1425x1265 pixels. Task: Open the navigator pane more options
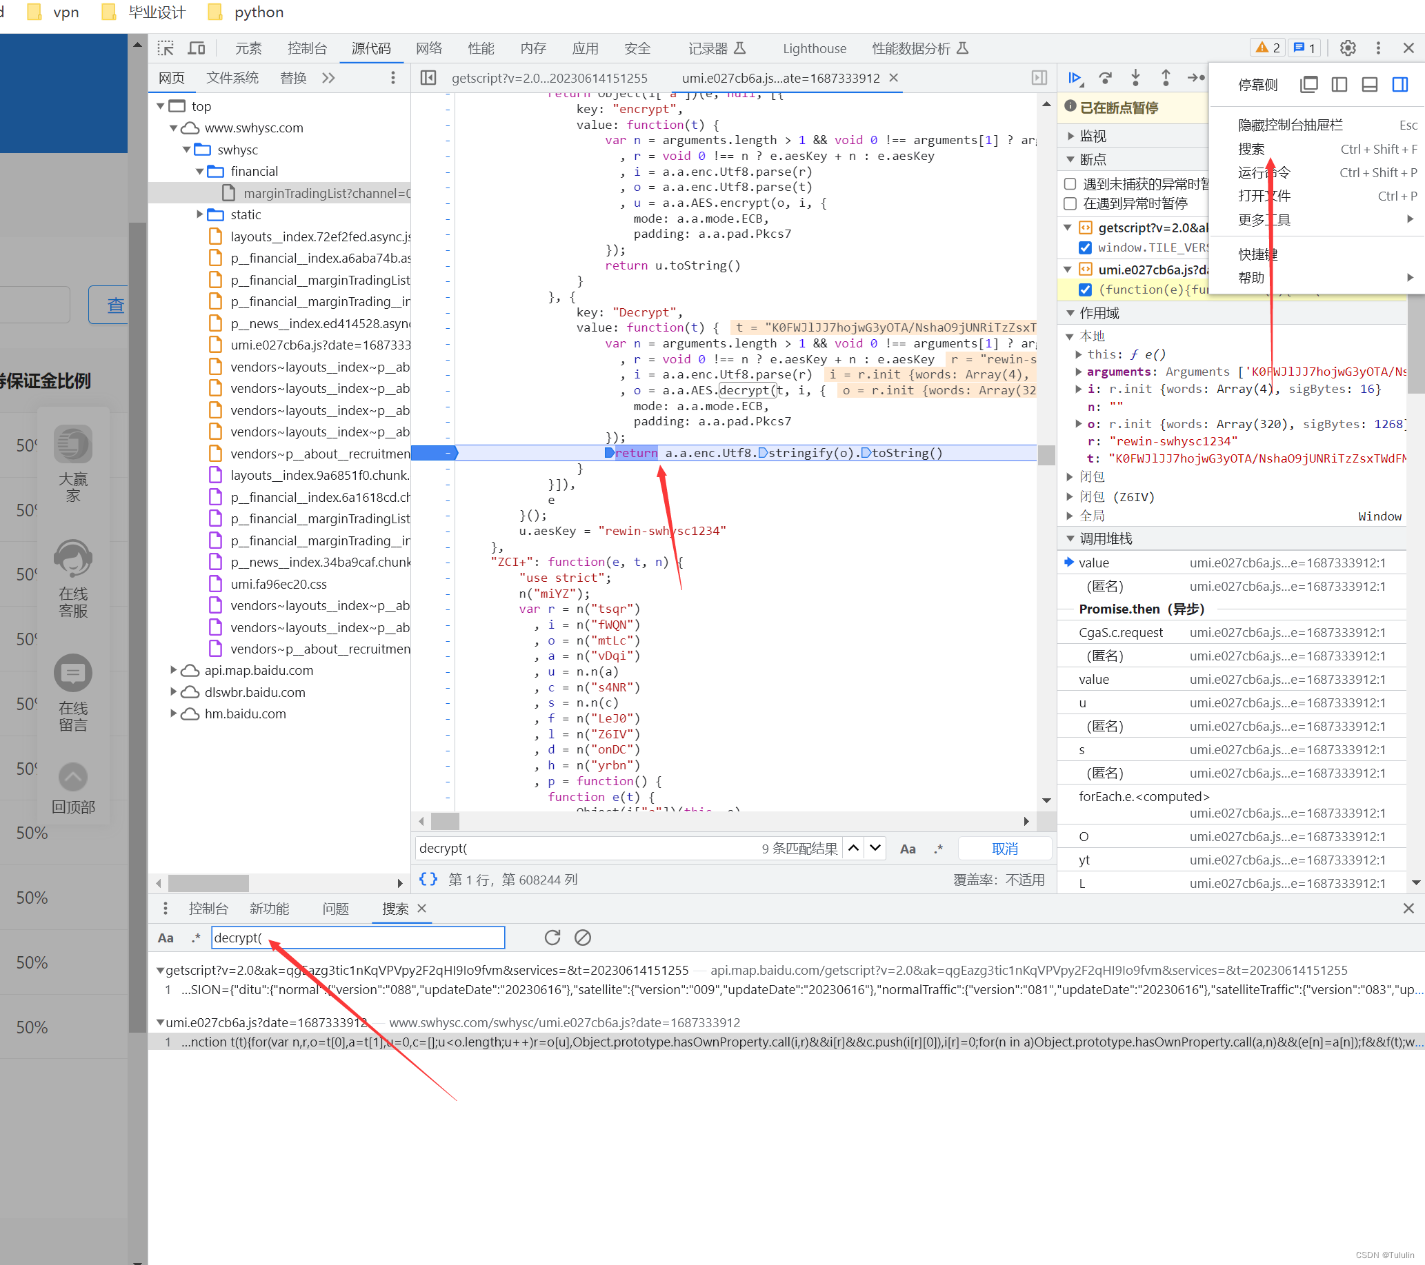(x=393, y=78)
